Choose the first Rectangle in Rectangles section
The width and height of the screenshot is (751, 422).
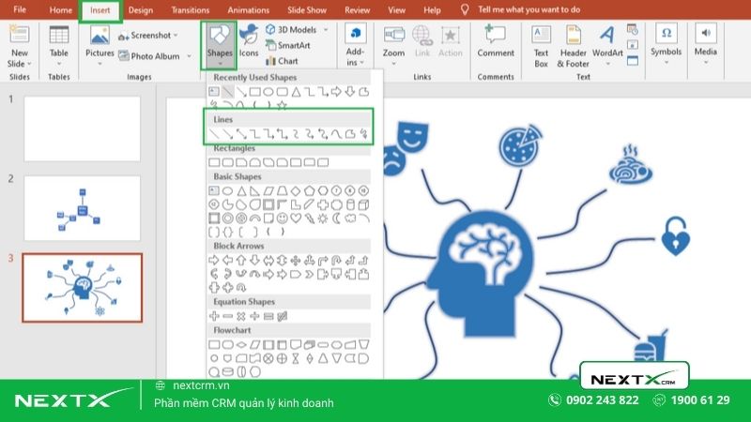[x=214, y=162]
